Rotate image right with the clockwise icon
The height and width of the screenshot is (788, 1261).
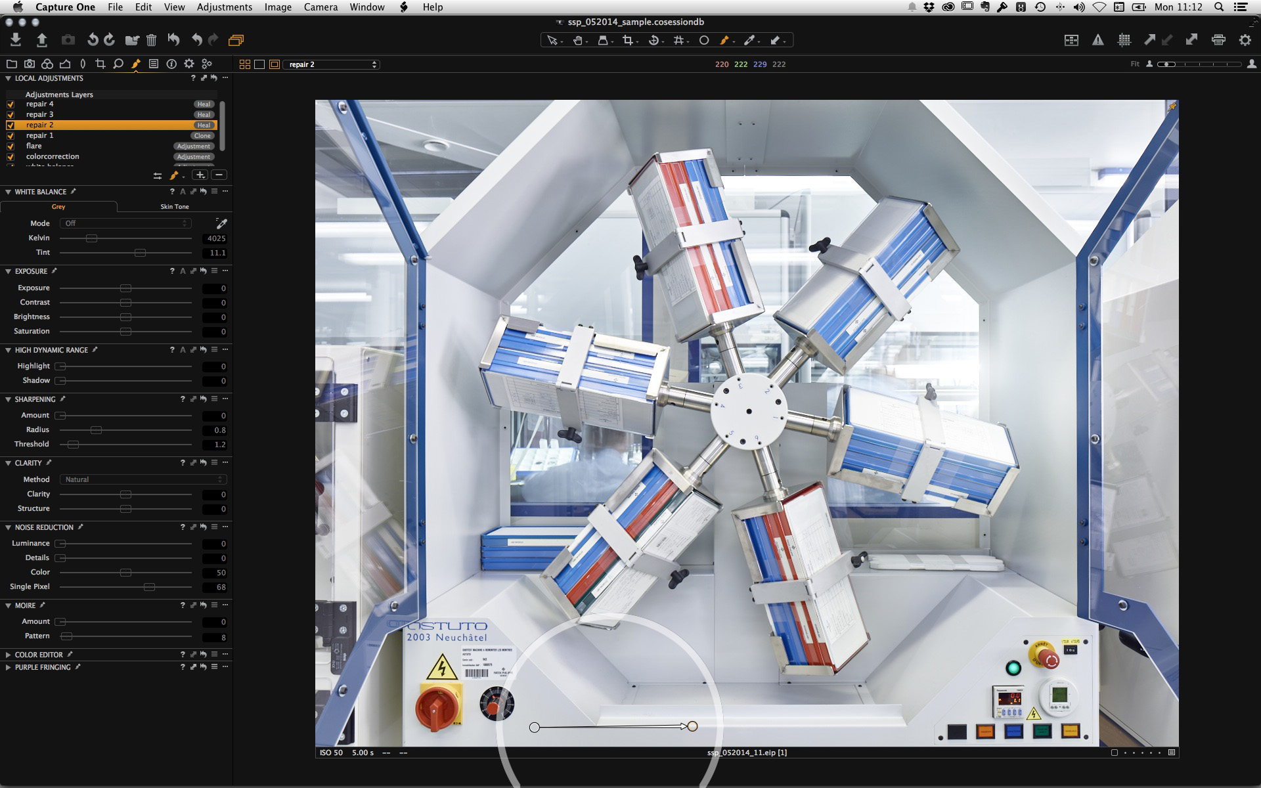coord(110,40)
